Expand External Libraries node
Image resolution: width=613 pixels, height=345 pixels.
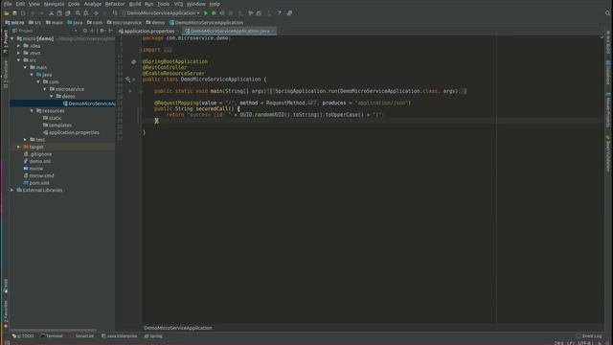(x=12, y=190)
